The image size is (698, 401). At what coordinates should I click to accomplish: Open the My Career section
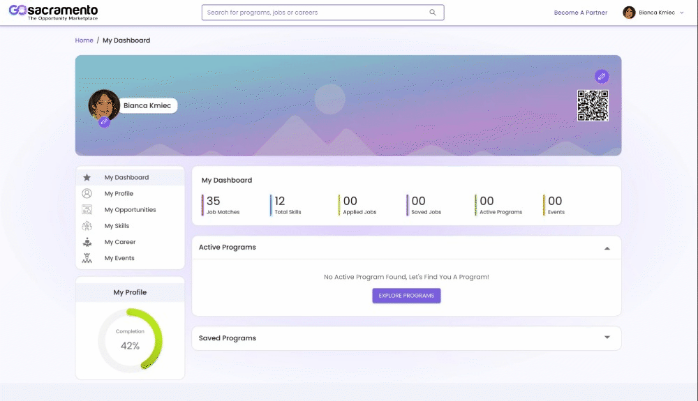pyautogui.click(x=130, y=242)
